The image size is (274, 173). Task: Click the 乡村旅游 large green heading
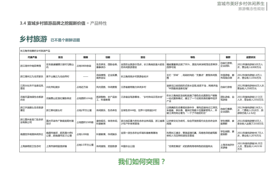pos(33,39)
